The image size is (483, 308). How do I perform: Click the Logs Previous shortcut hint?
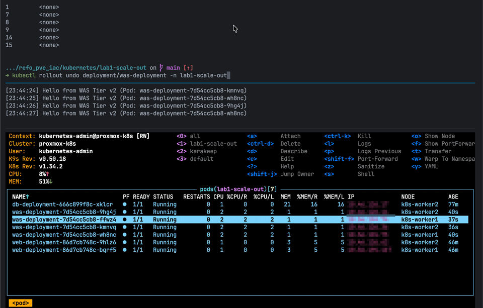[x=379, y=151]
